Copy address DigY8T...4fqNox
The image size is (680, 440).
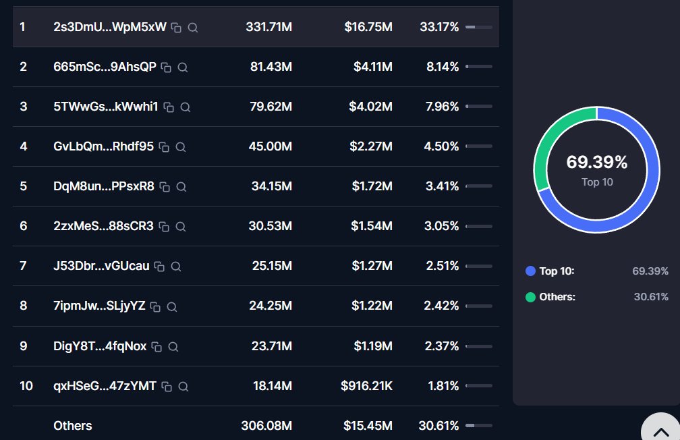pos(157,347)
